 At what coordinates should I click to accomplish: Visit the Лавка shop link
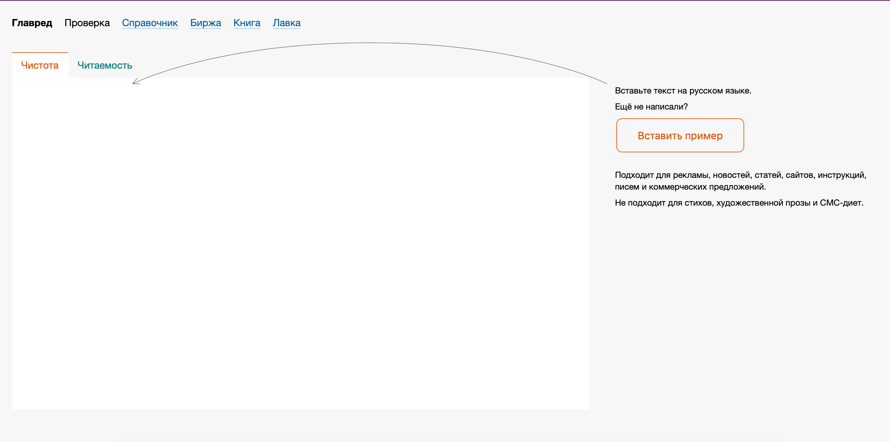pyautogui.click(x=286, y=23)
